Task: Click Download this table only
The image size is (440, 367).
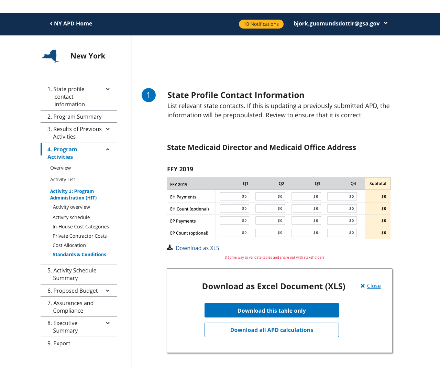Action: (x=272, y=310)
